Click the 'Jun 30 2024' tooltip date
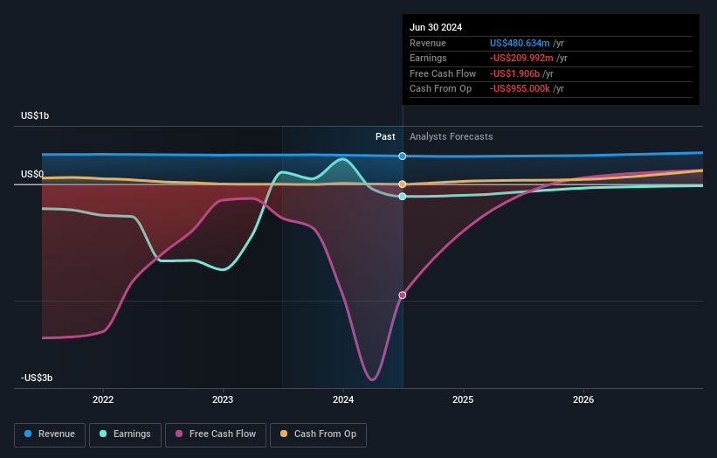The image size is (717, 458). tap(436, 27)
